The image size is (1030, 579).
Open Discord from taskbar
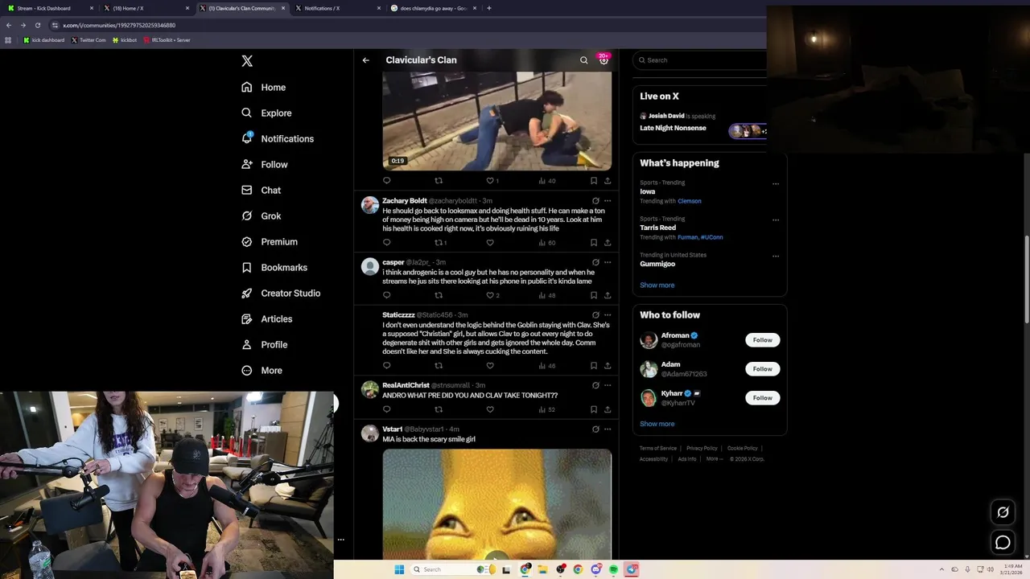point(595,569)
